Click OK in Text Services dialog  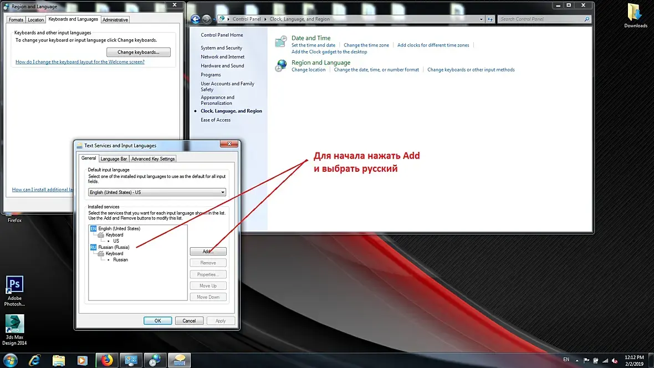[x=157, y=321]
